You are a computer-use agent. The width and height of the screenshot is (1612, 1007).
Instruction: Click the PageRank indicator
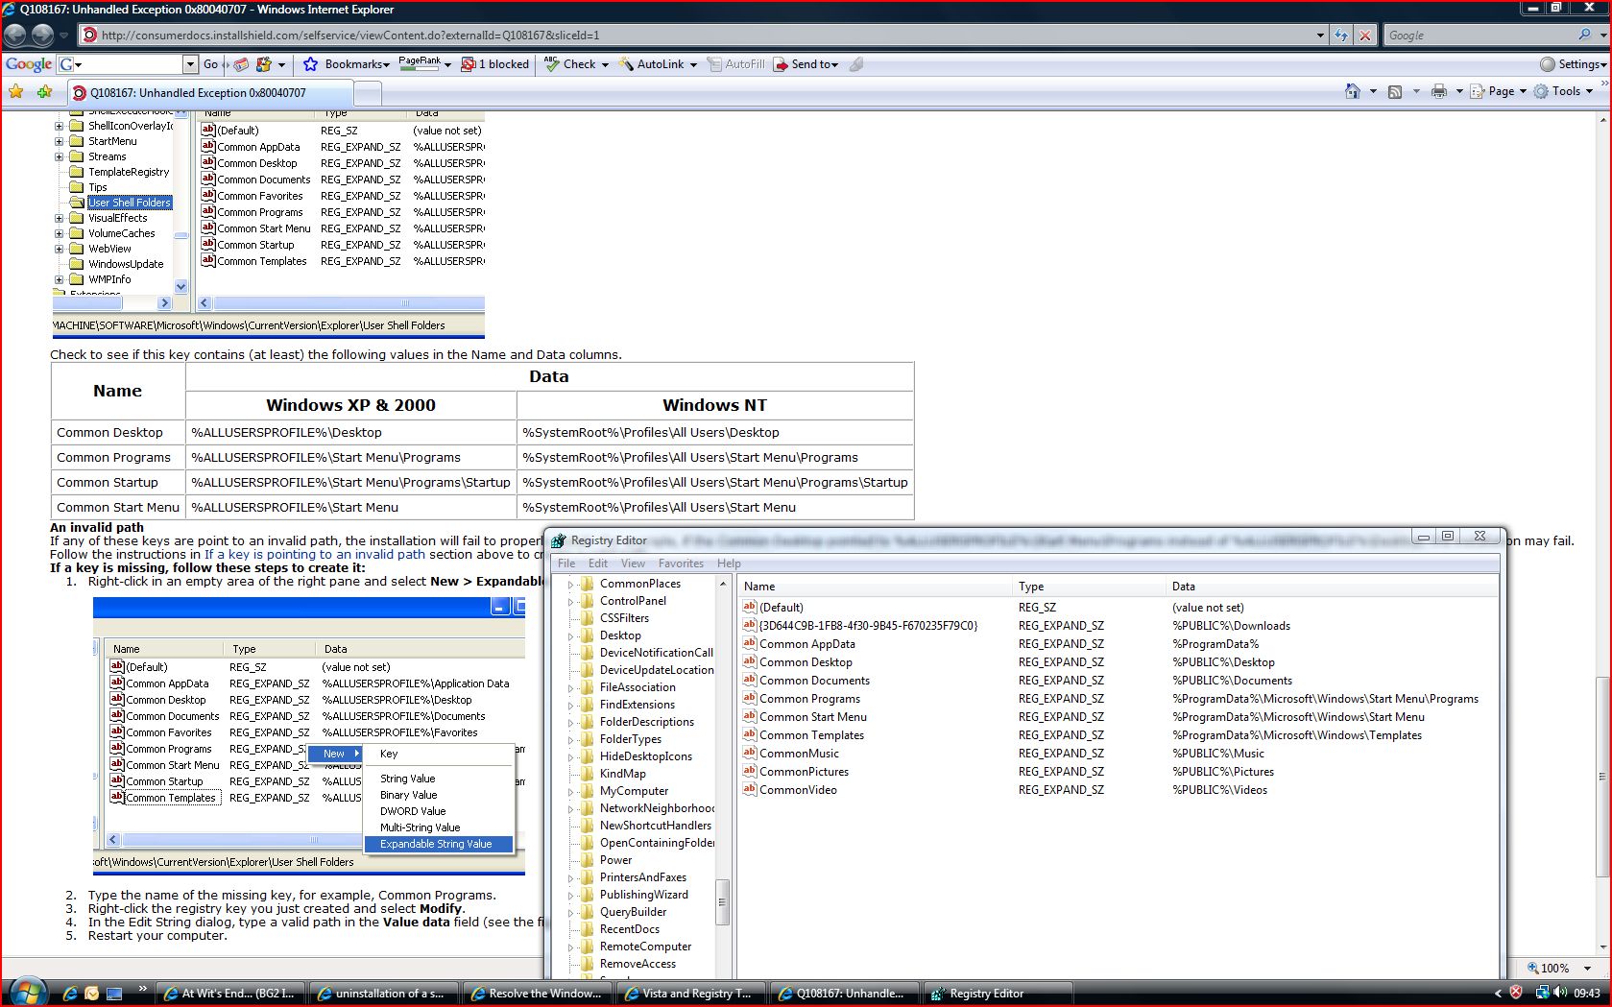pos(420,64)
